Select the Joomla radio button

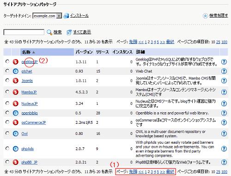[x=7, y=80]
